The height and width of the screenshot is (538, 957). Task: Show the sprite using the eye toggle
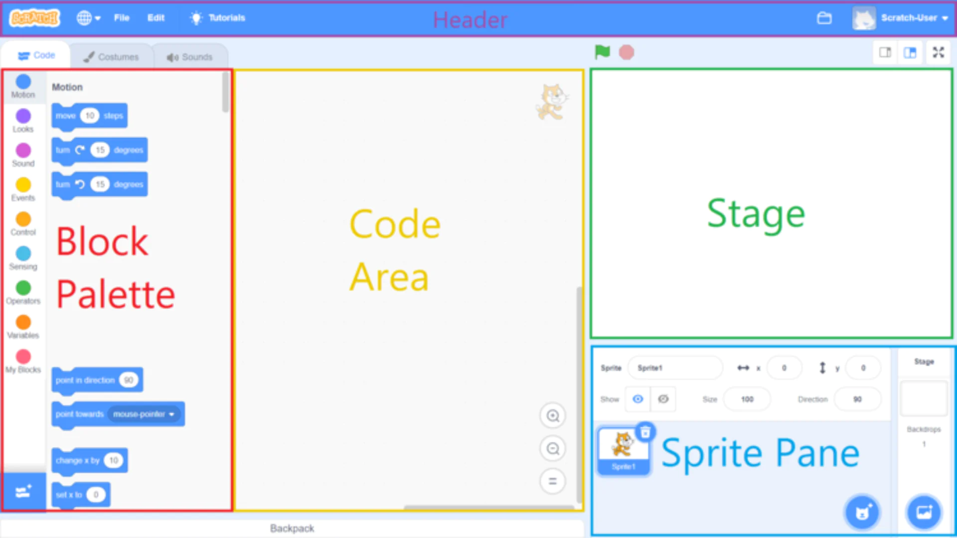(x=638, y=399)
